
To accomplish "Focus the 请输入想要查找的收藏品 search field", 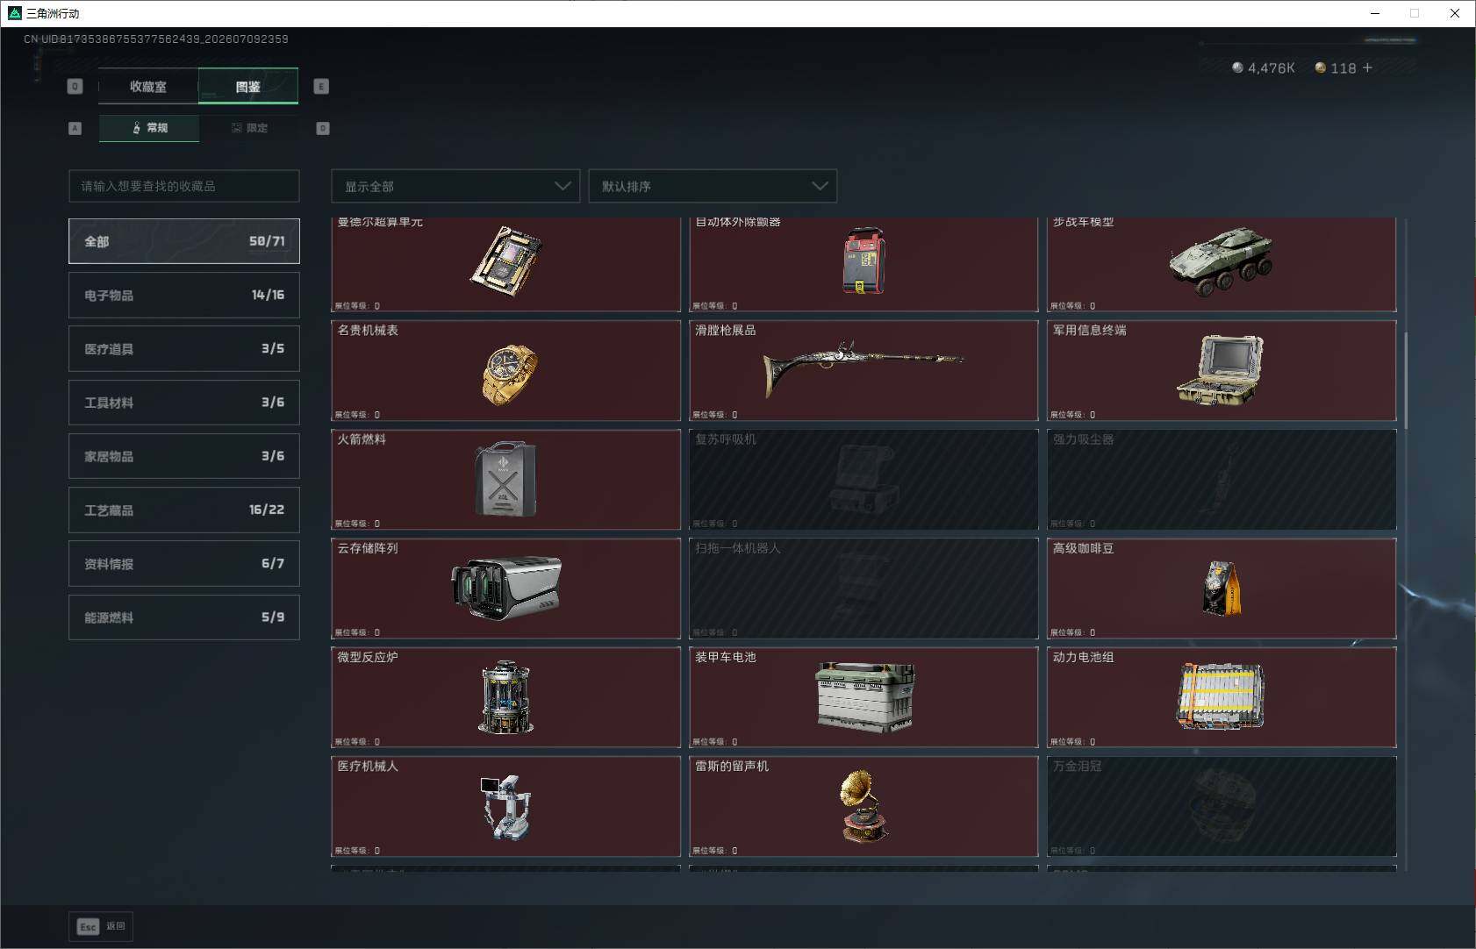I will [184, 186].
